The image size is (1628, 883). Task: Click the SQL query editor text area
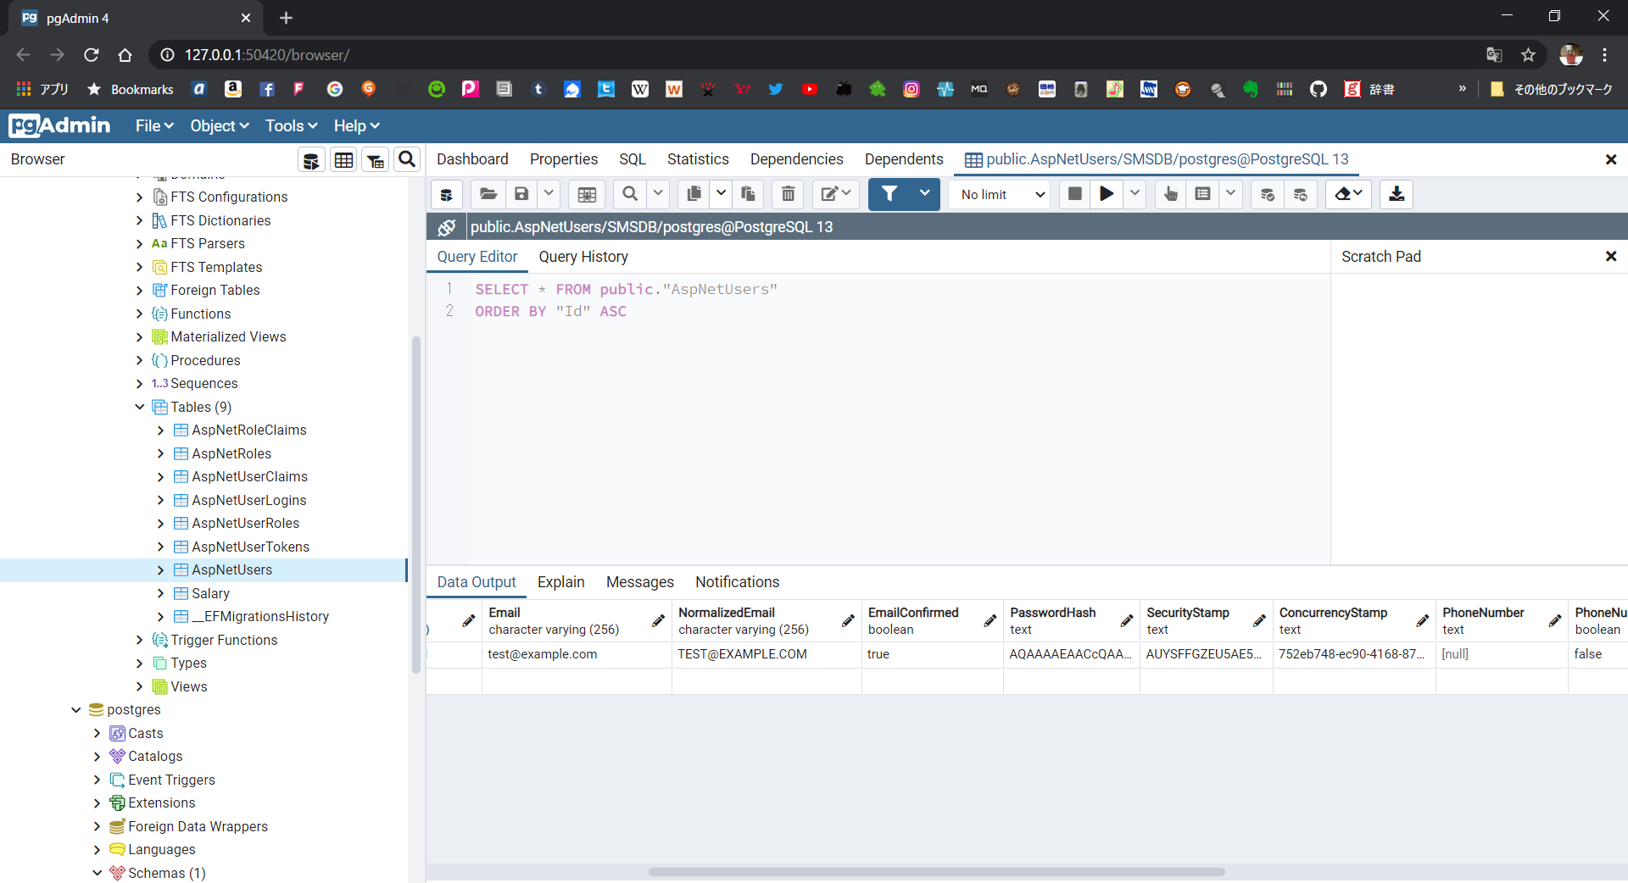coord(899,419)
